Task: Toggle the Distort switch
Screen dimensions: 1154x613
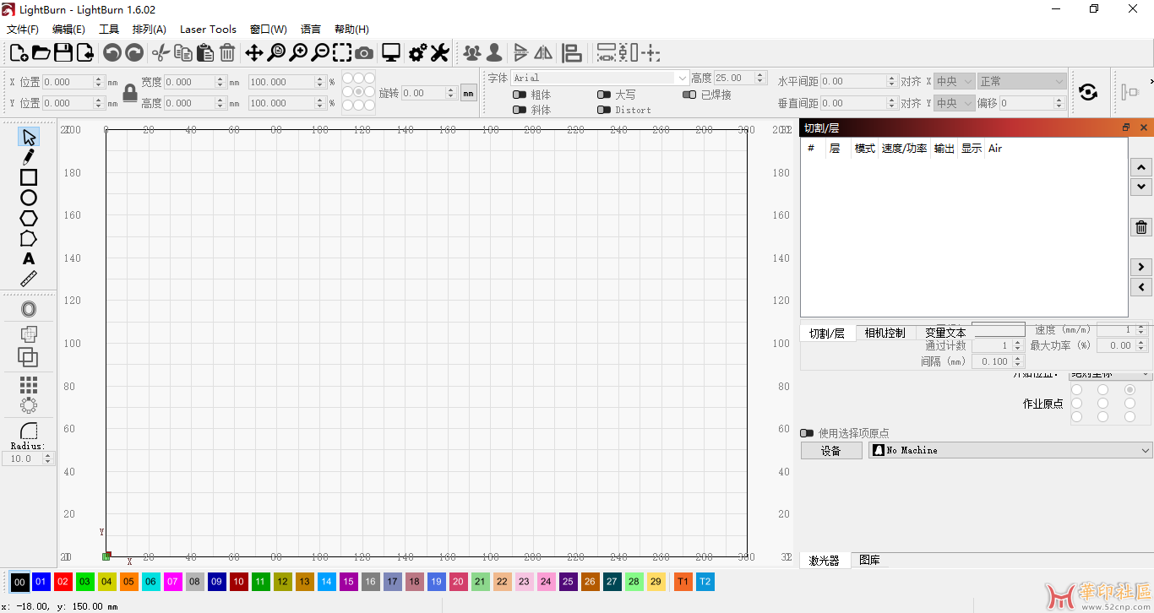Action: coord(603,111)
